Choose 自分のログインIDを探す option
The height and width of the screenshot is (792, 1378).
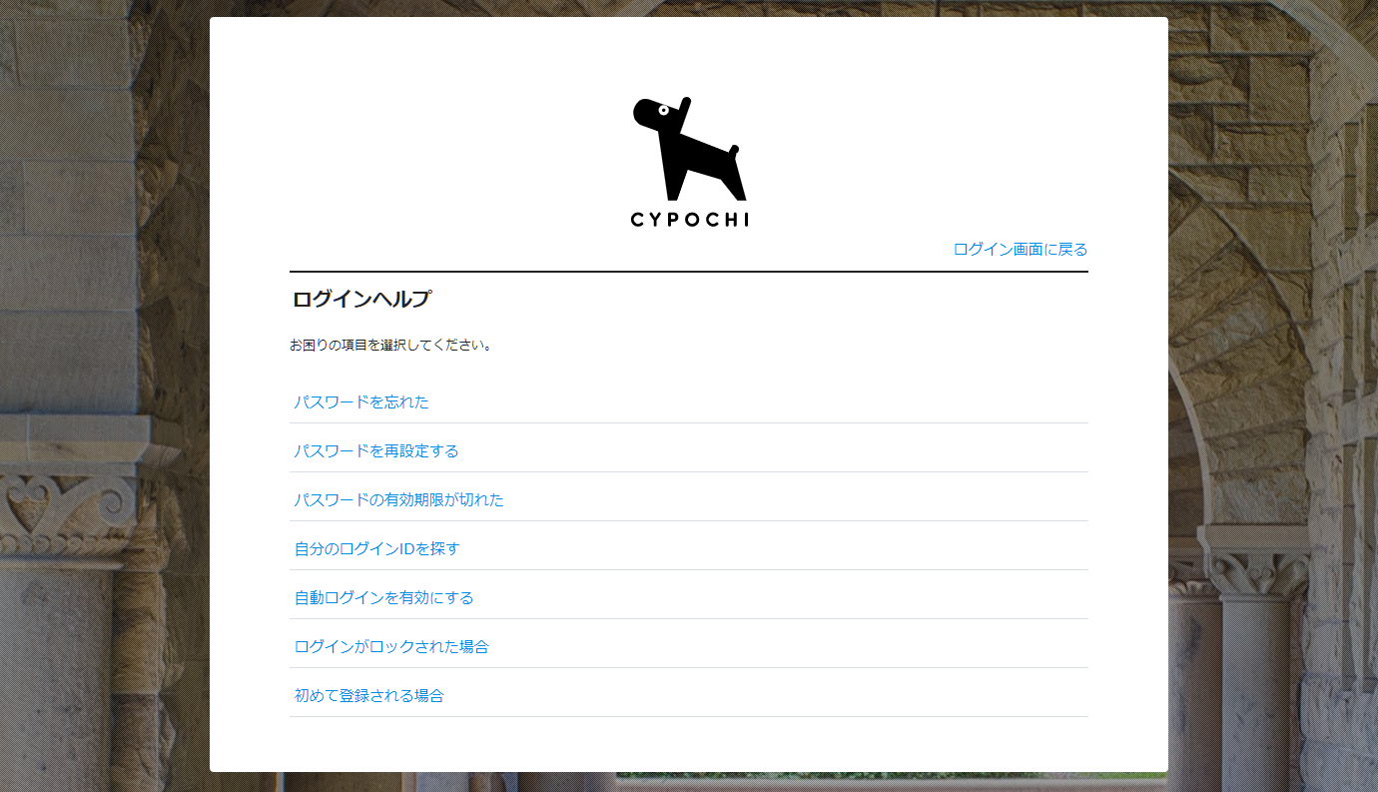coord(376,549)
